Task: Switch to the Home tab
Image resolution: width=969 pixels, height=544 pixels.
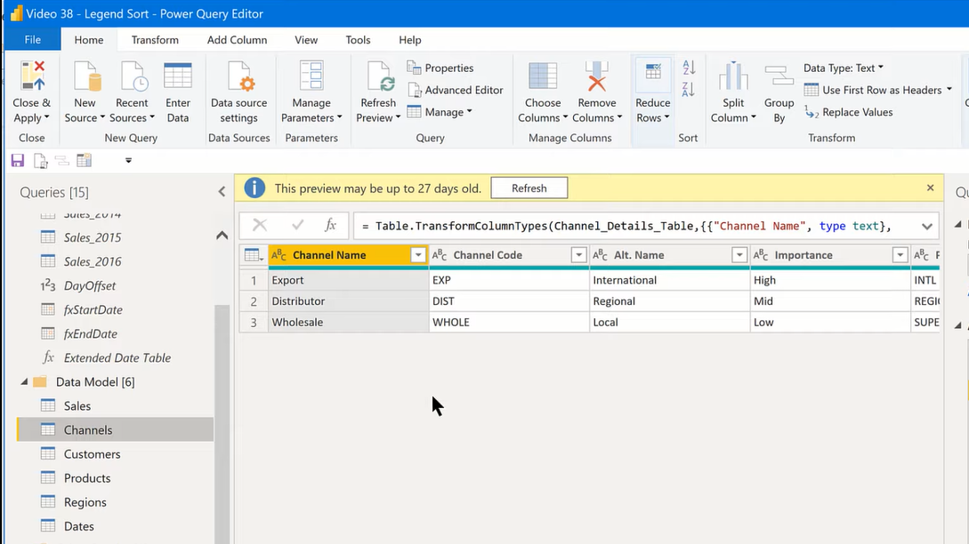Action: coord(89,39)
